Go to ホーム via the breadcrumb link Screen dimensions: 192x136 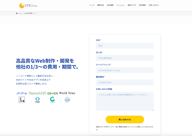tap(19, 13)
